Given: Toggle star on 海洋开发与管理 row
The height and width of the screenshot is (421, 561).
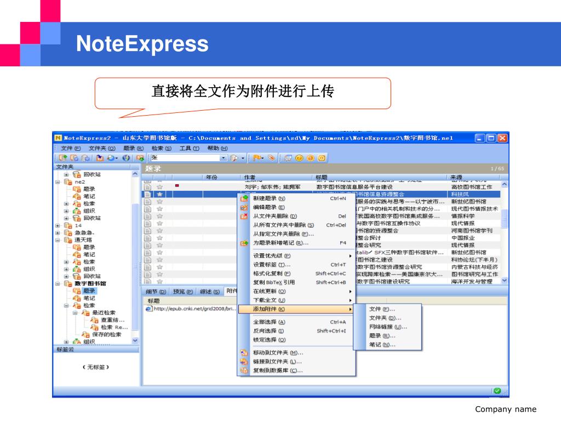Looking at the screenshot, I should pos(159,281).
